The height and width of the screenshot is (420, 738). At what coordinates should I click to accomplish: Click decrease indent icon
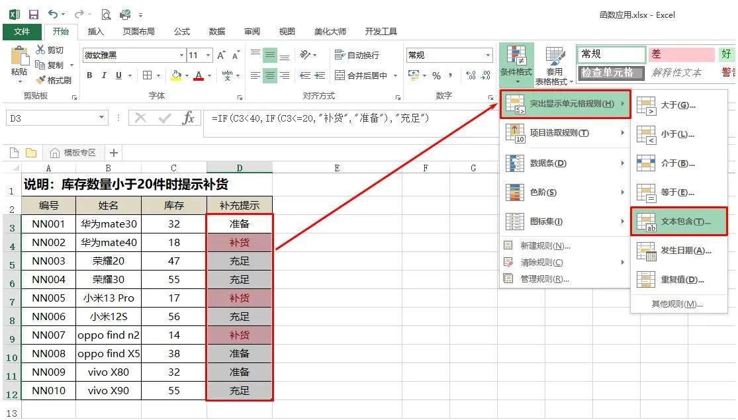(x=305, y=75)
